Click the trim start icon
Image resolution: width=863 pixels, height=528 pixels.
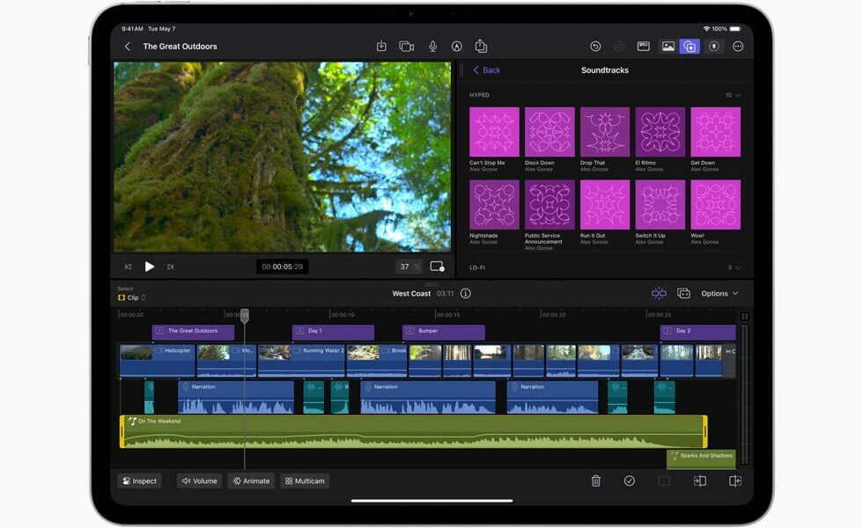tap(699, 481)
